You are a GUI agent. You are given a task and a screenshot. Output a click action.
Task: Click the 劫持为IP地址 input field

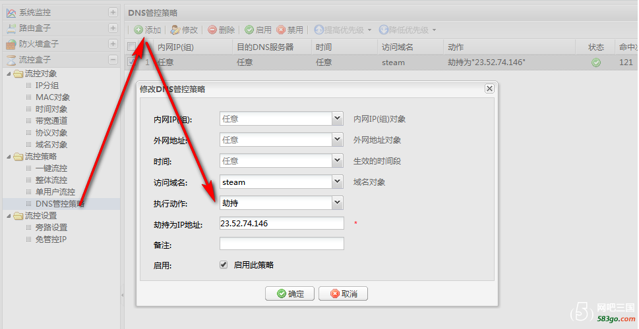pyautogui.click(x=282, y=224)
